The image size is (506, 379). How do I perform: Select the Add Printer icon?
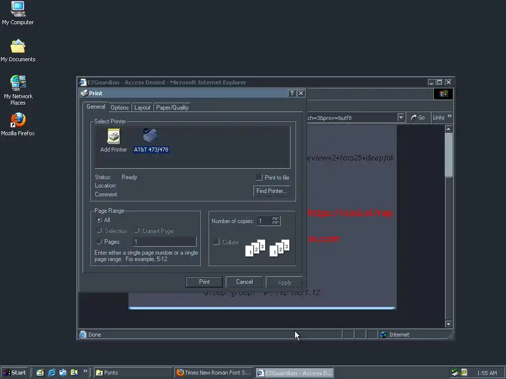coord(114,141)
